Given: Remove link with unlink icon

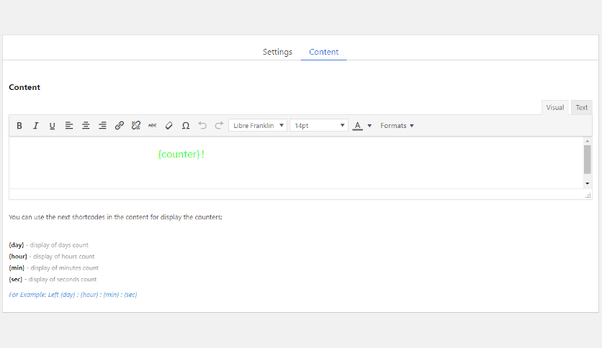Looking at the screenshot, I should (x=136, y=126).
